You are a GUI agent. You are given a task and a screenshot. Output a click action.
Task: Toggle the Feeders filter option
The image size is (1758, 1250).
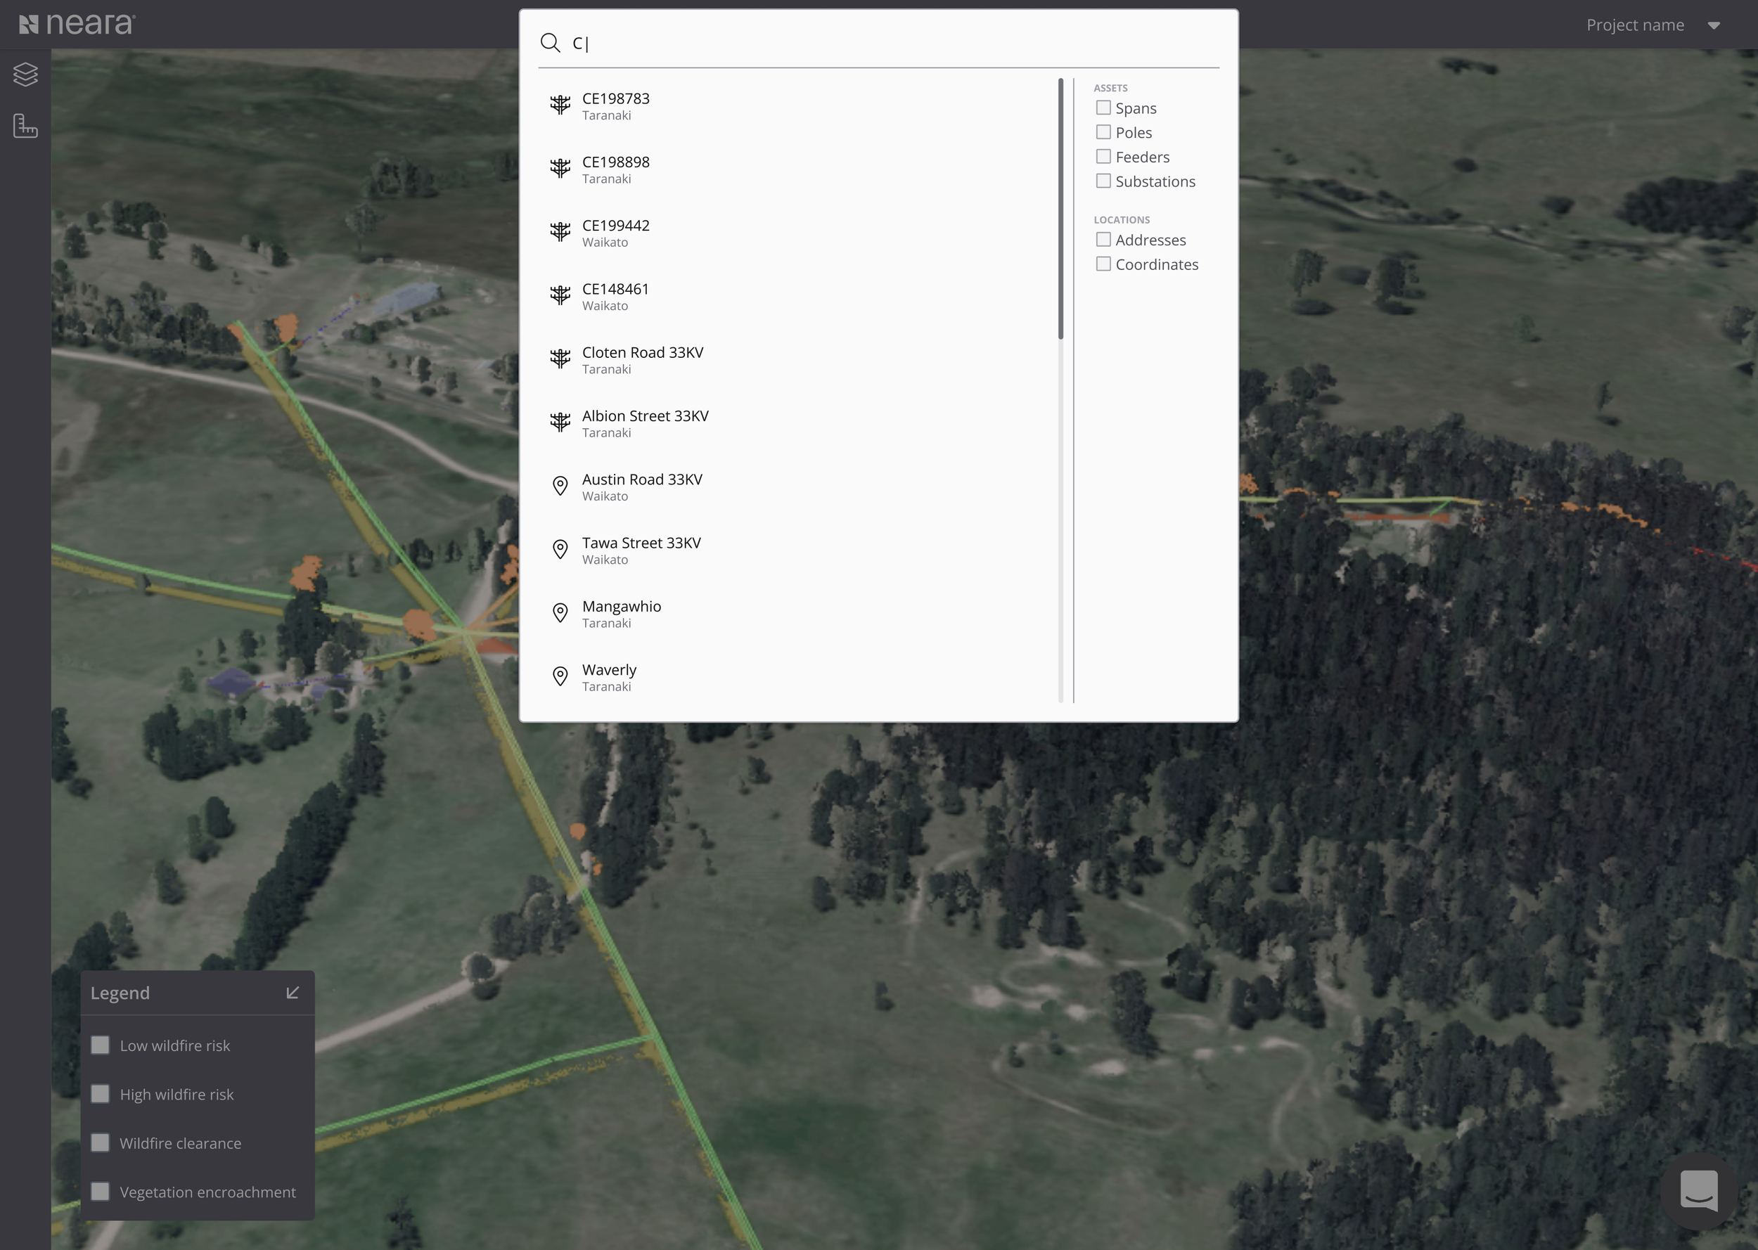[x=1103, y=156]
